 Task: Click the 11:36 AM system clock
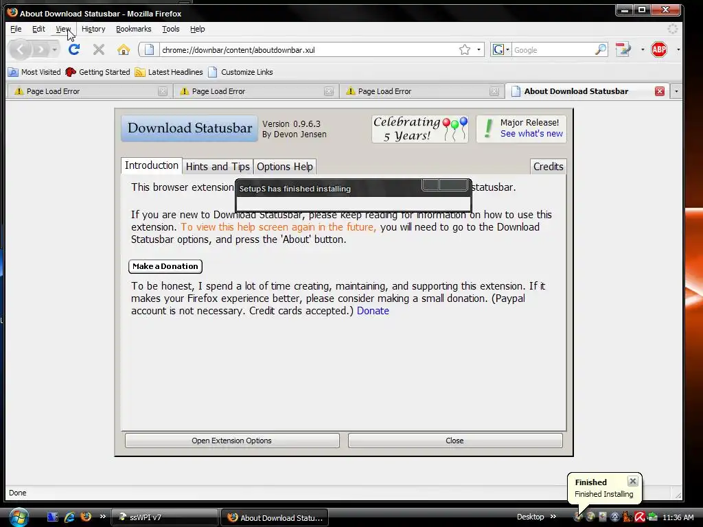[x=678, y=517]
